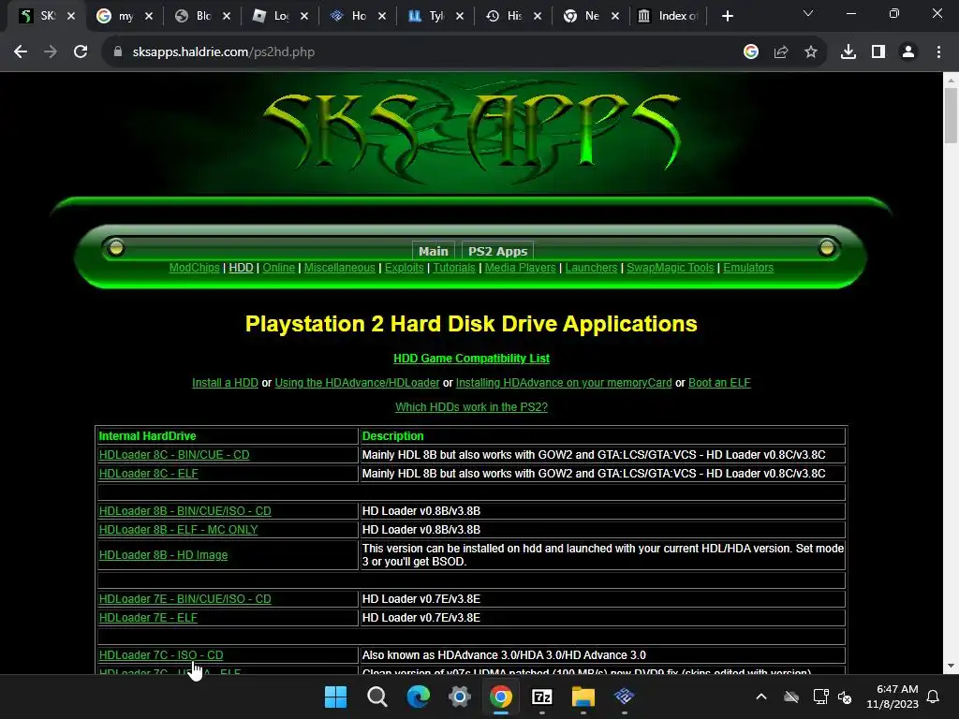Open the SwapMagic Tools link
Screen dimensions: 959x719
[671, 268]
